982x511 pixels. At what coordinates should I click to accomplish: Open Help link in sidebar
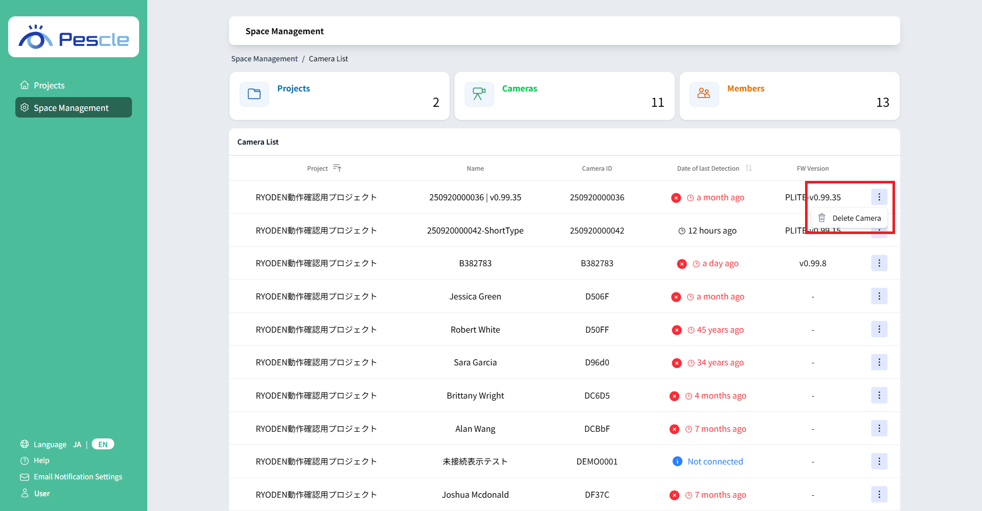point(41,460)
